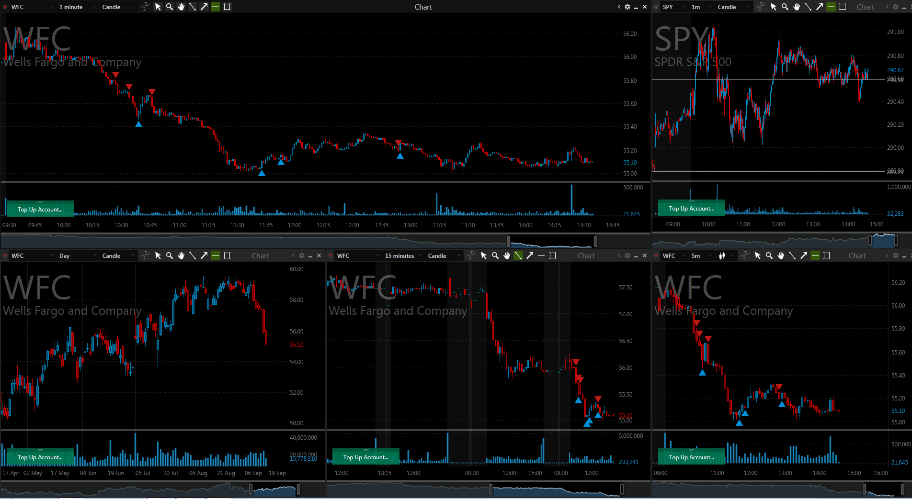Select zoom magnifier tool in WFC 5m chart
The image size is (912, 499).
(769, 255)
